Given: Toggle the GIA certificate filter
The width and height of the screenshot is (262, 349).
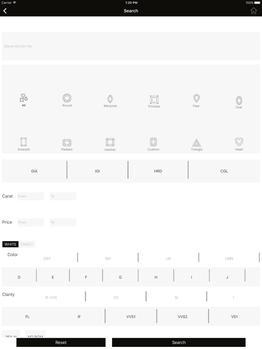Looking at the screenshot, I should coord(34,171).
